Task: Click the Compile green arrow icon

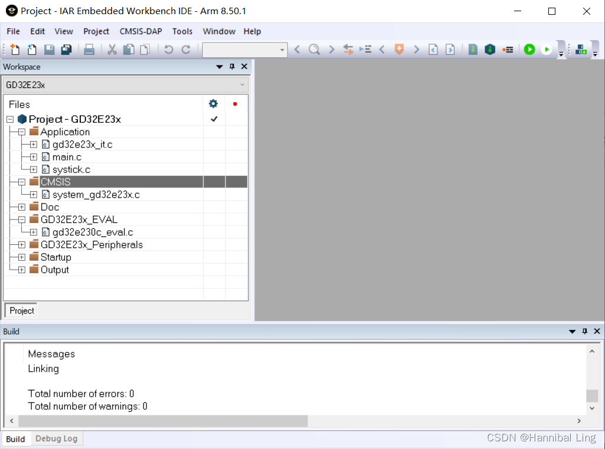Action: pos(473,50)
